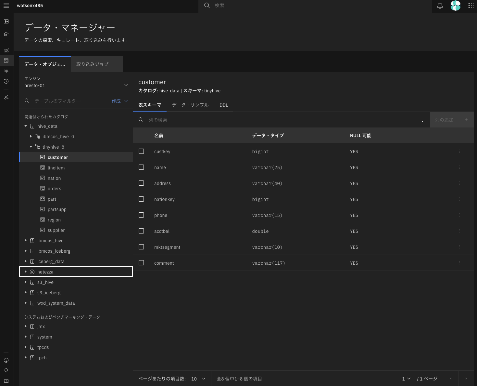477x386 pixels.
Task: Open the items-per-page dropdown showing 10
Action: (198, 379)
